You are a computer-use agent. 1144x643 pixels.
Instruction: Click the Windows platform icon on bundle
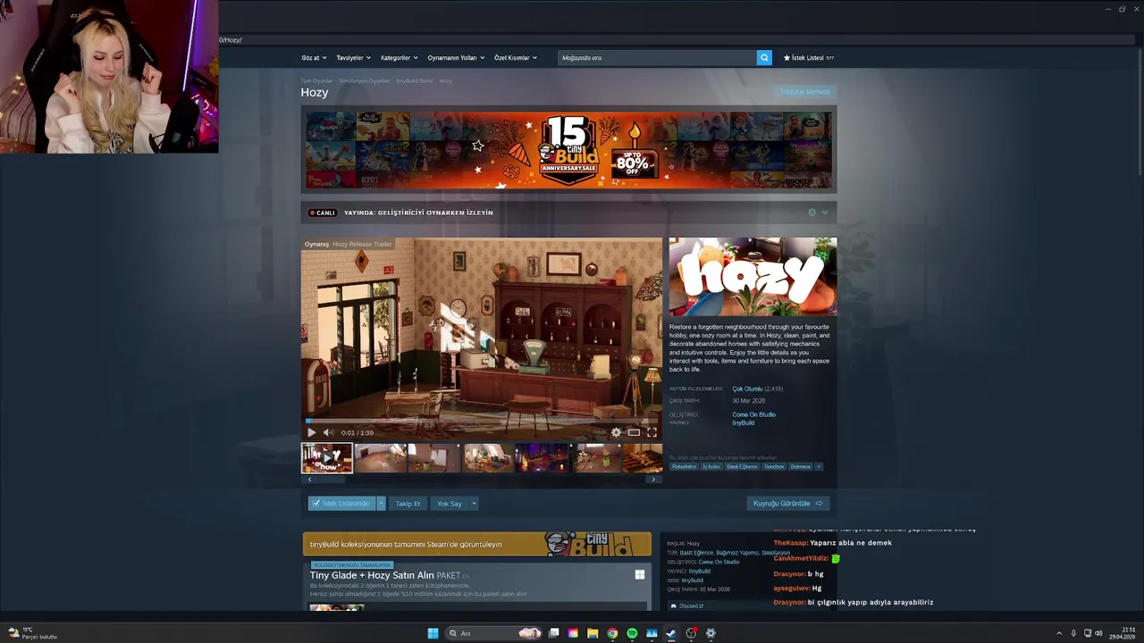640,574
